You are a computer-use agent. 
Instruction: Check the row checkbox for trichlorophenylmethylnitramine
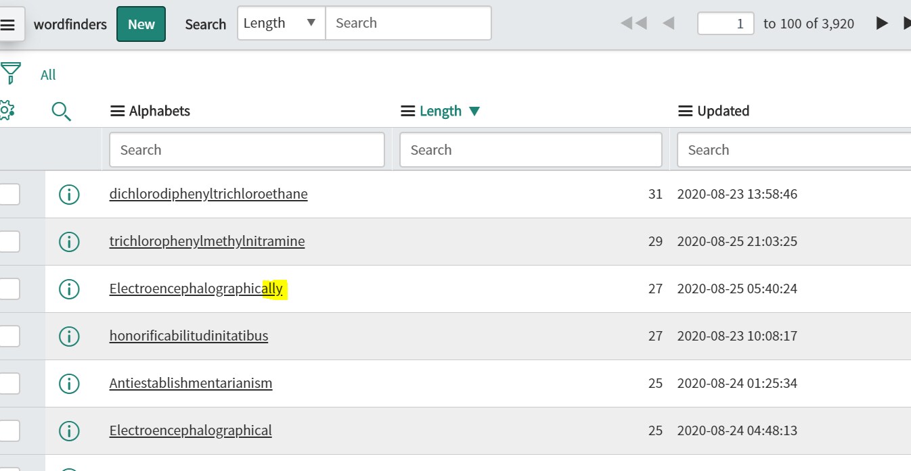coord(9,241)
